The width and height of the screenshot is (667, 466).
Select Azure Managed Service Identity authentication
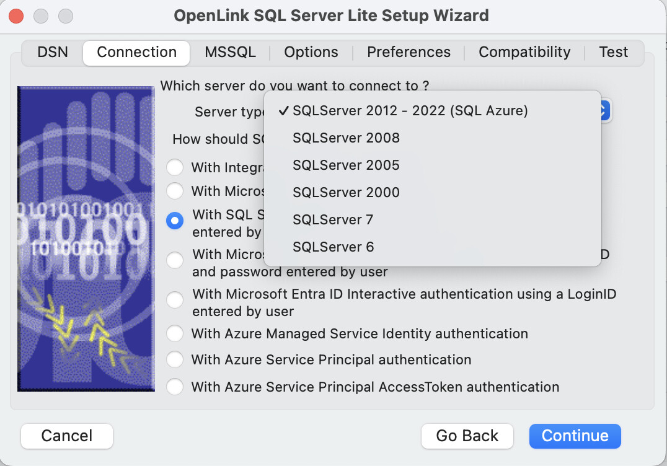click(175, 334)
